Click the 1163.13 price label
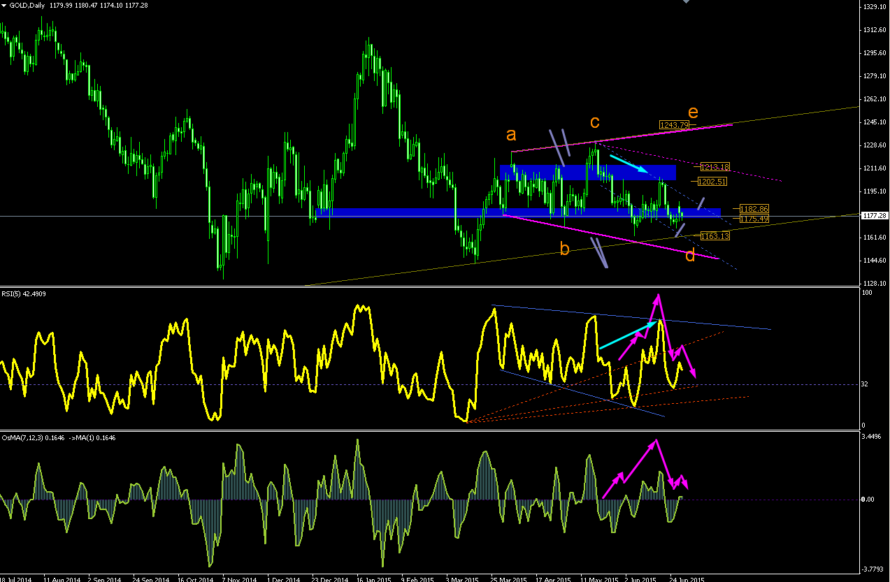890x582 pixels. [x=715, y=236]
